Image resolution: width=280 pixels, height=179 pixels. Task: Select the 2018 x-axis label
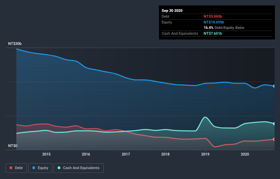pyautogui.click(x=165, y=154)
